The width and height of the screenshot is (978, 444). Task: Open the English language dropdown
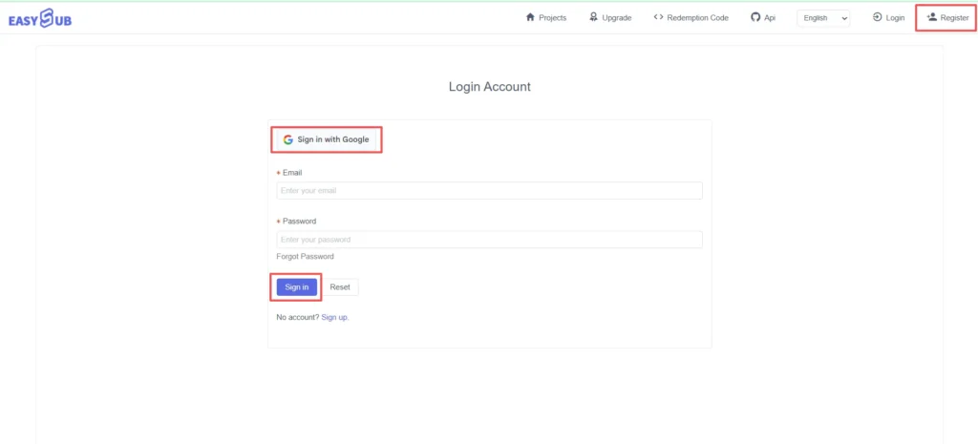pos(823,18)
